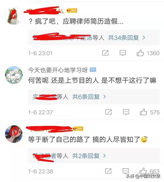The width and height of the screenshot is (164, 182).
Task: Like the comment posted at 22:38
Action: pyautogui.click(x=143, y=171)
